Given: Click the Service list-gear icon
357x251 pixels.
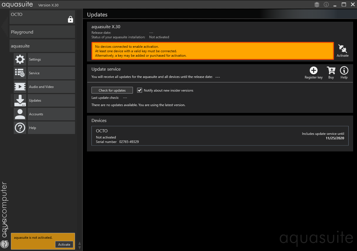Looking at the screenshot, I should [x=20, y=73].
